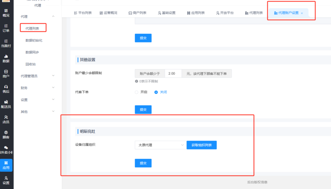This screenshot has width=331, height=189.
Task: Switch to the 基础设置 tab
Action: click(x=167, y=13)
